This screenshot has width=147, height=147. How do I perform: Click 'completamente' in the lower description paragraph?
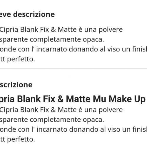[x=55, y=120]
